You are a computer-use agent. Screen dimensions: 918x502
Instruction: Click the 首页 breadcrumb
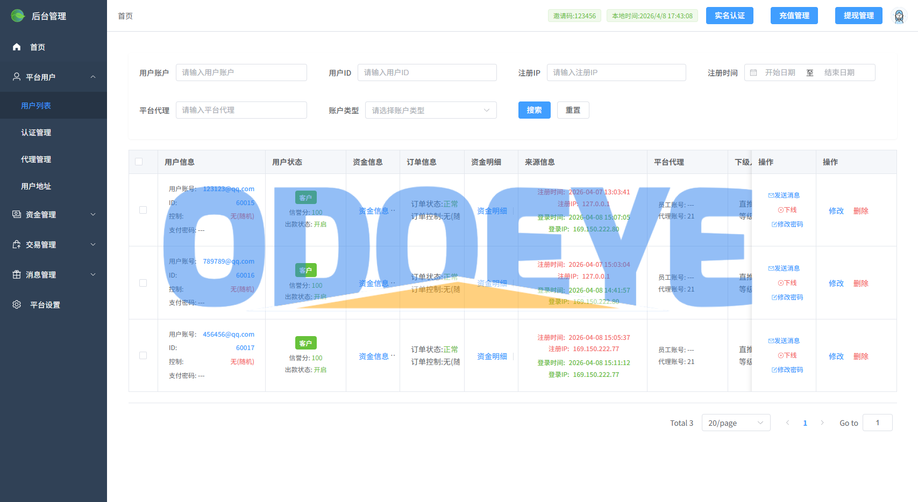[x=125, y=16]
